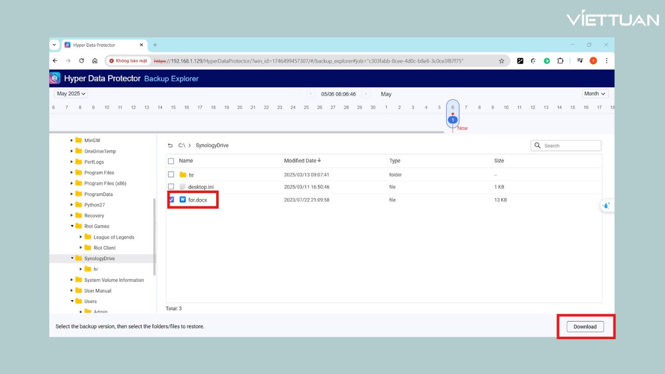Viewport: 665px width, 374px height.
Task: Bookmark page with the star icon
Action: [x=501, y=61]
